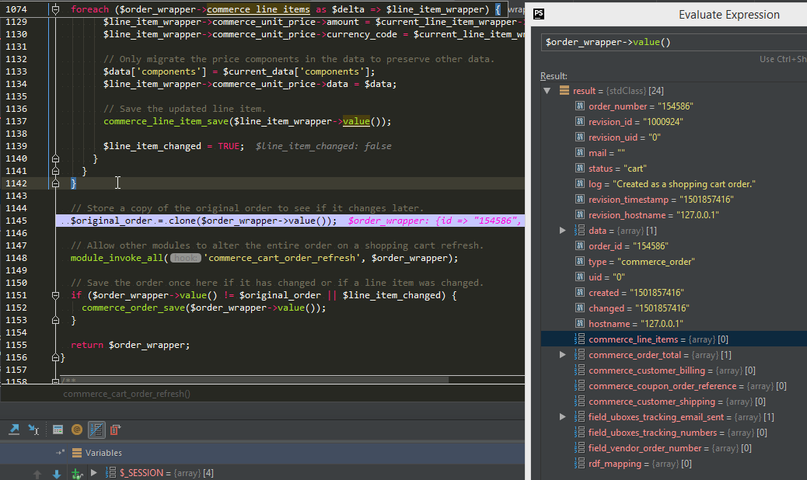This screenshot has width=807, height=480.
Task: Click the blue down arrow in Variables panel
Action: pyautogui.click(x=56, y=473)
